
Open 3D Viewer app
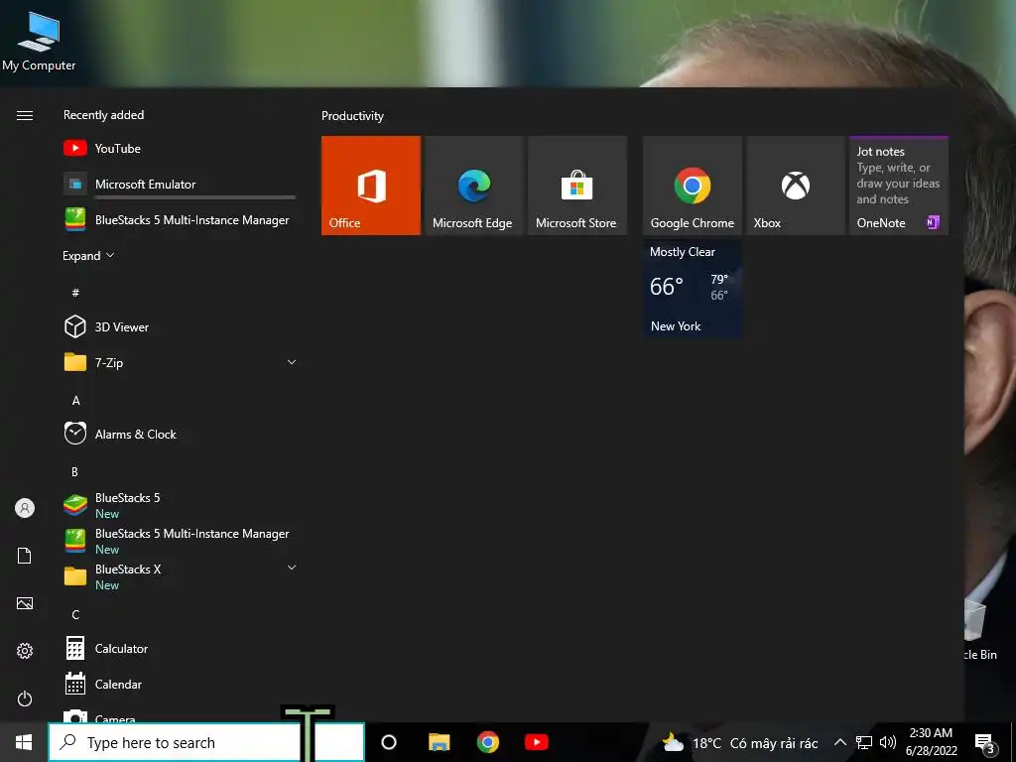pos(181,326)
